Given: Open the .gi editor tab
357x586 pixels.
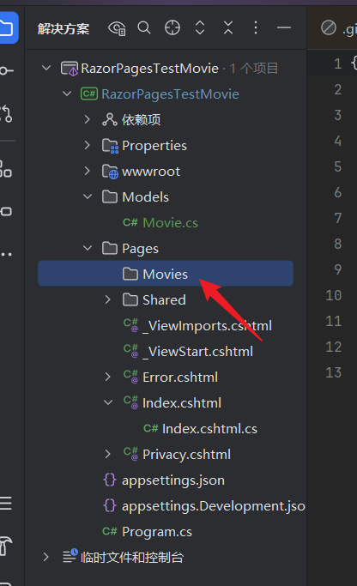Looking at the screenshot, I should (x=338, y=28).
